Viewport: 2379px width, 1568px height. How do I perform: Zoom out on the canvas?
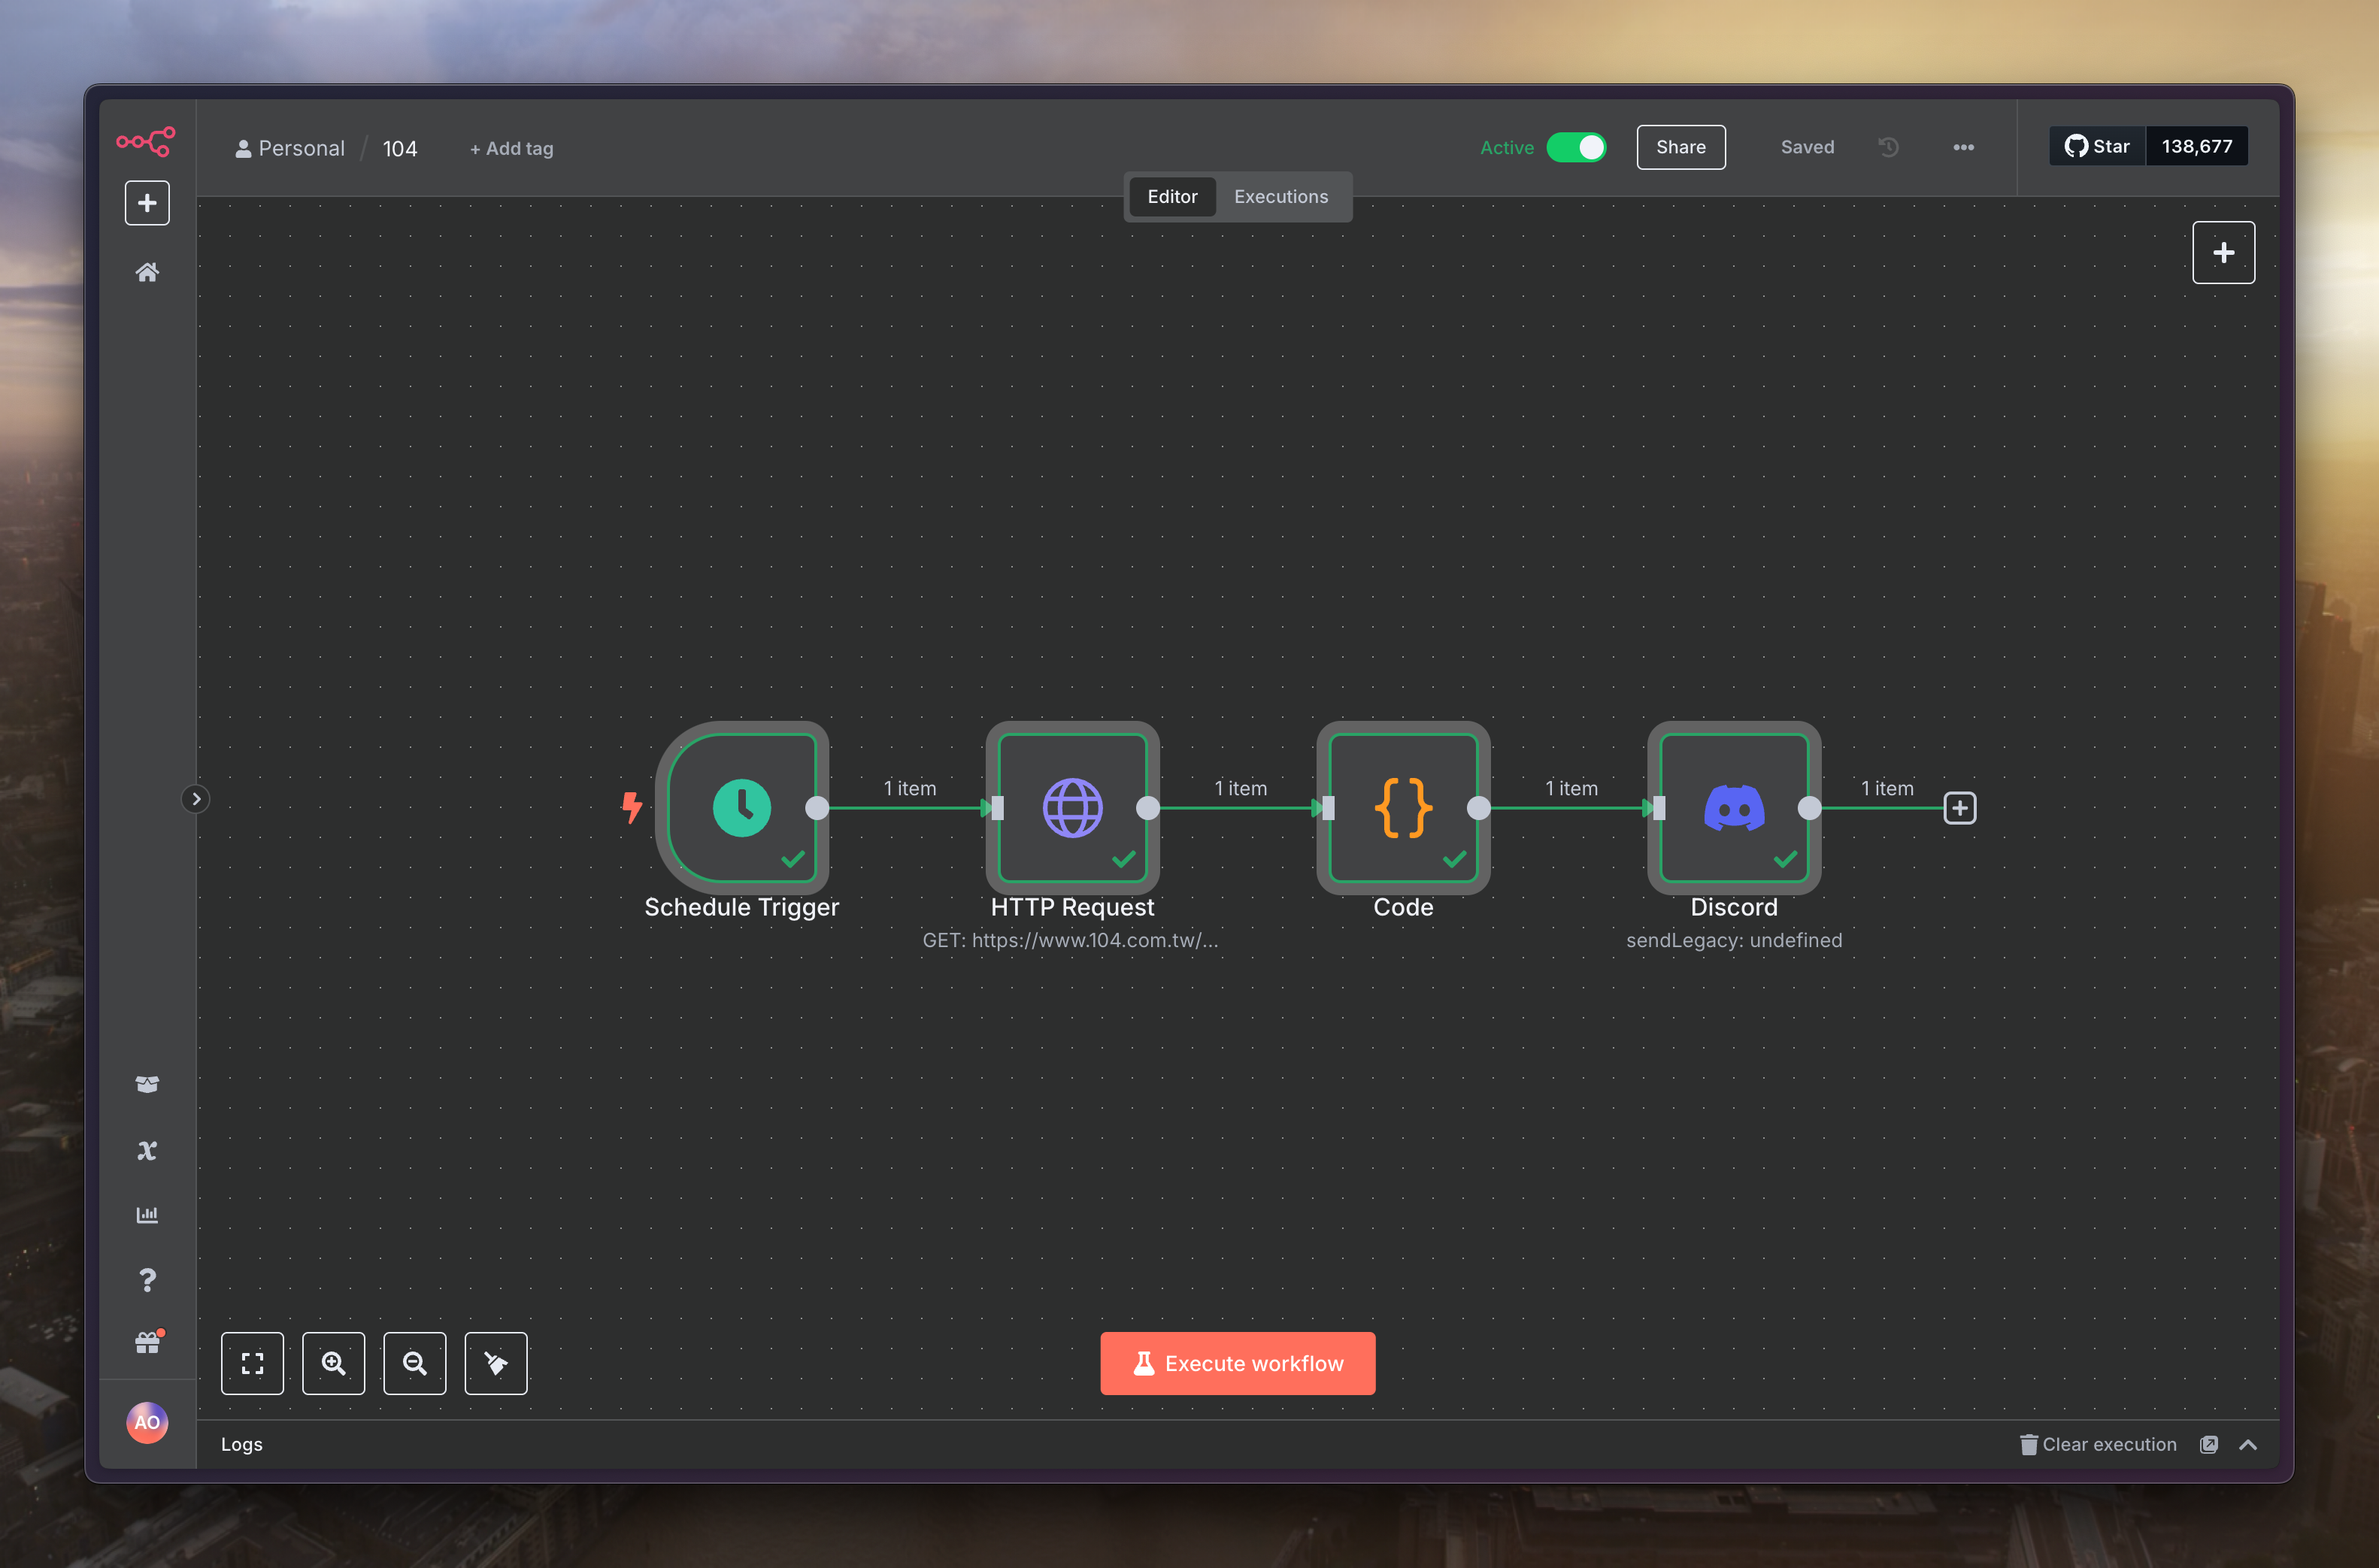414,1363
